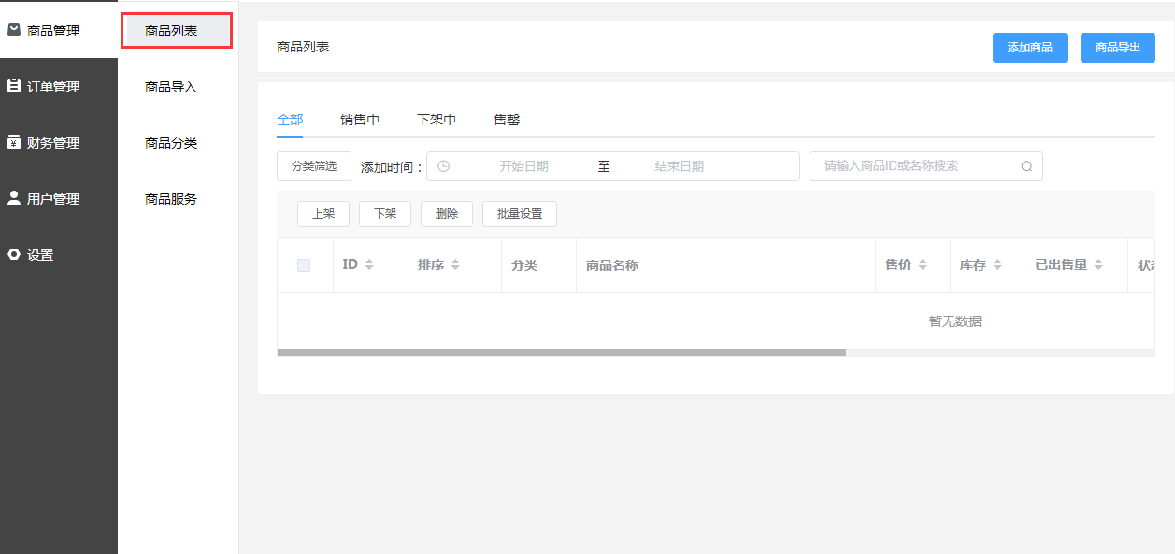Switch to the 销售中 tab
This screenshot has width=1175, height=554.
pos(360,120)
